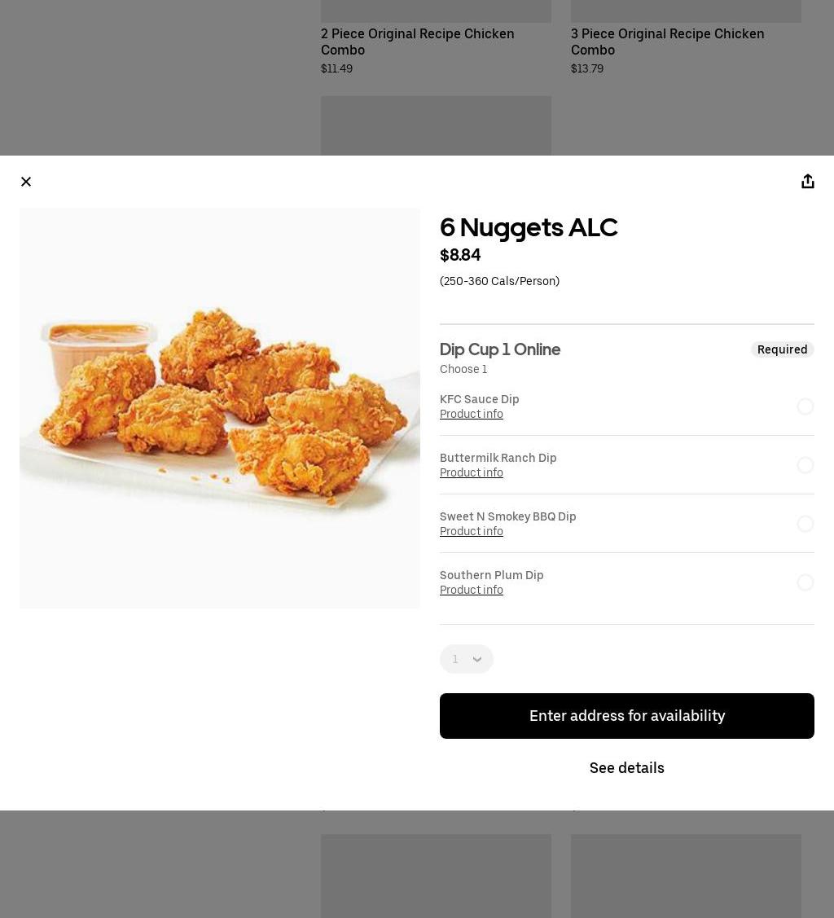
Task: Open Product info for Buttermilk Ranch Dip
Action: point(471,472)
